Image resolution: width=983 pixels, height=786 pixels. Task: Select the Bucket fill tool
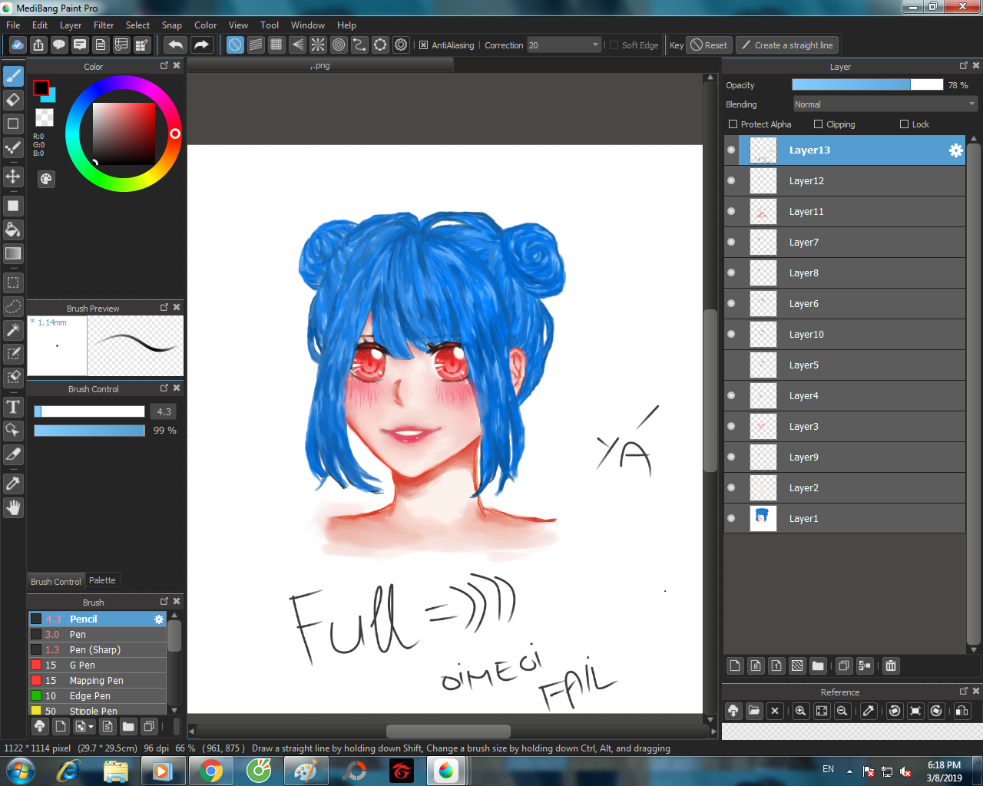[x=13, y=230]
